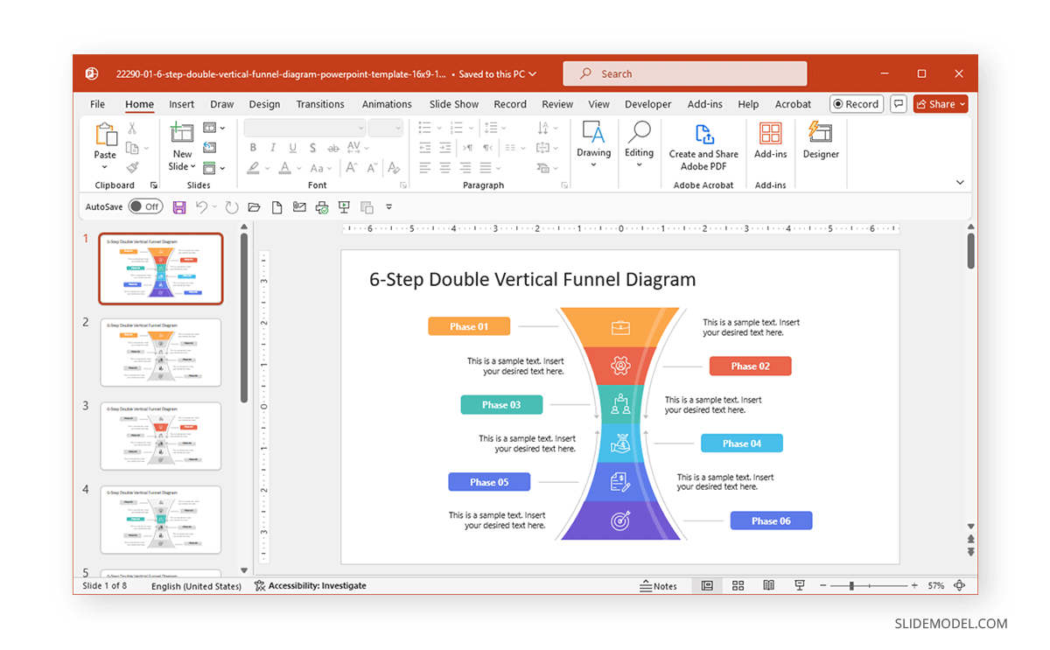Switch to the Insert tab
Screen dimensions: 1050x650
point(182,104)
